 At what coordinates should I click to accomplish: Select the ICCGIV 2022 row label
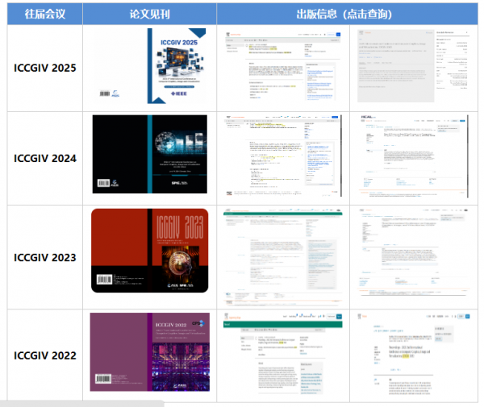click(45, 355)
